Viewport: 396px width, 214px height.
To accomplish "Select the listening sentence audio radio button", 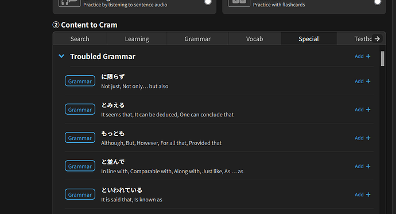I will (x=208, y=2).
